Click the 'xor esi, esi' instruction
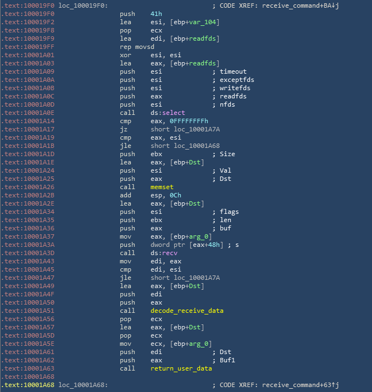 point(151,55)
